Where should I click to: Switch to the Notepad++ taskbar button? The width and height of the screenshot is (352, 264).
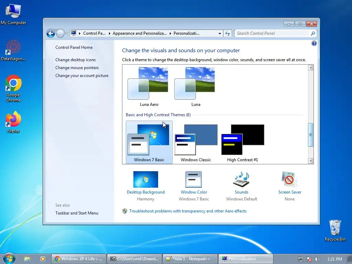click(x=190, y=259)
